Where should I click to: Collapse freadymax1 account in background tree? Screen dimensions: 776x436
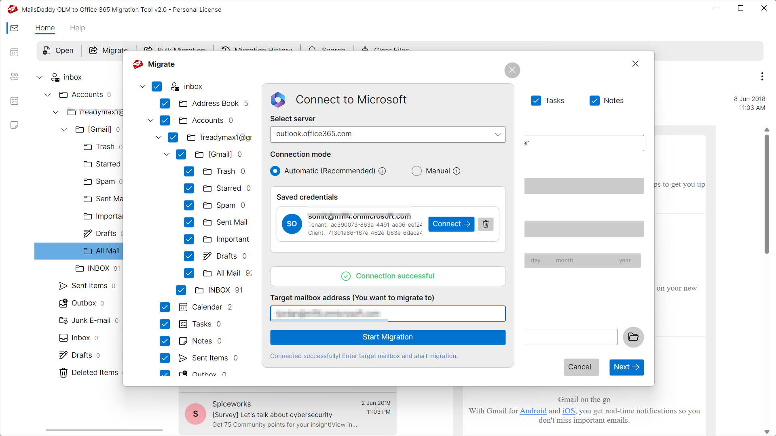tap(55, 112)
